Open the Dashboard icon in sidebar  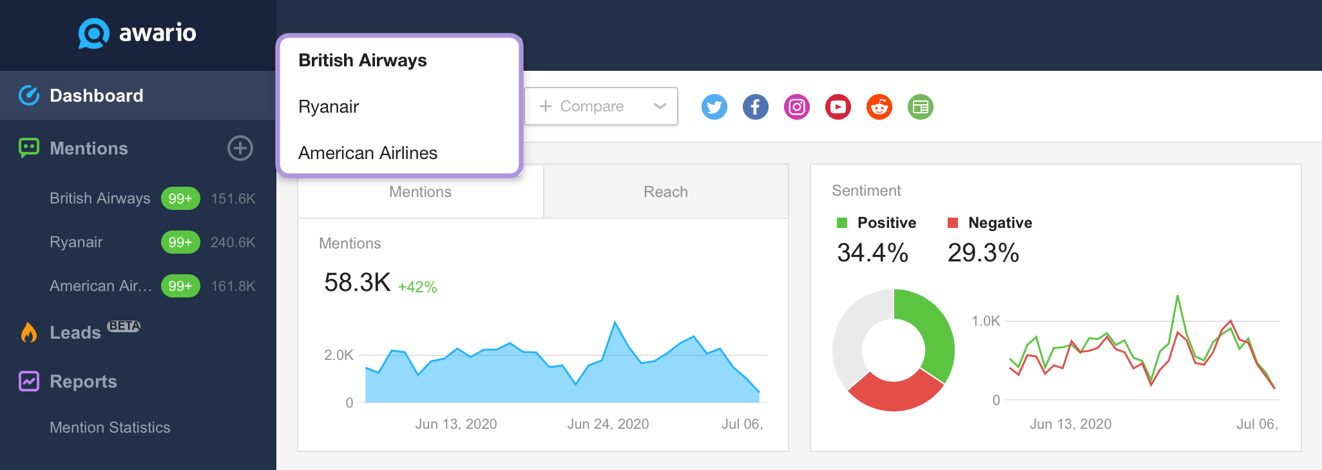(x=29, y=95)
